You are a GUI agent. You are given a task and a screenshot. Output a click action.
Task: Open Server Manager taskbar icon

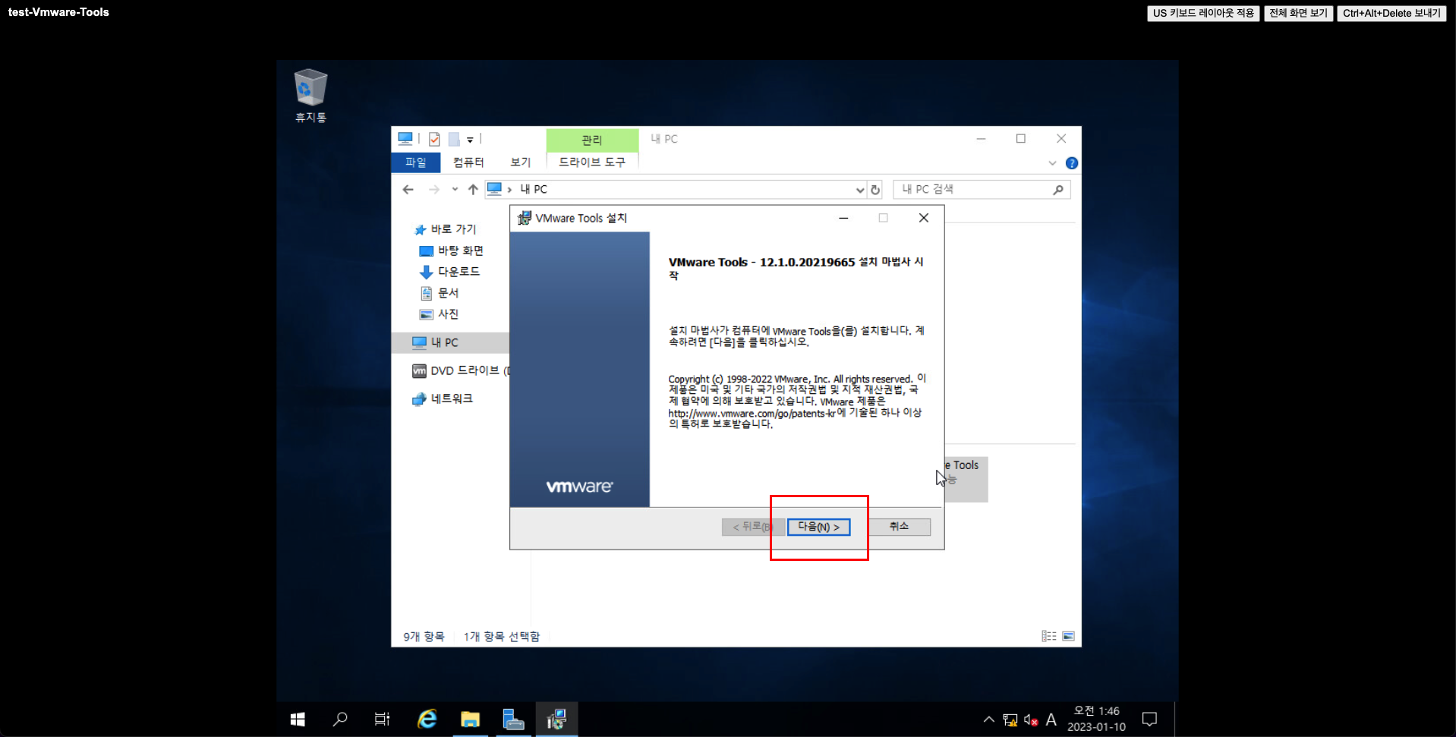514,719
